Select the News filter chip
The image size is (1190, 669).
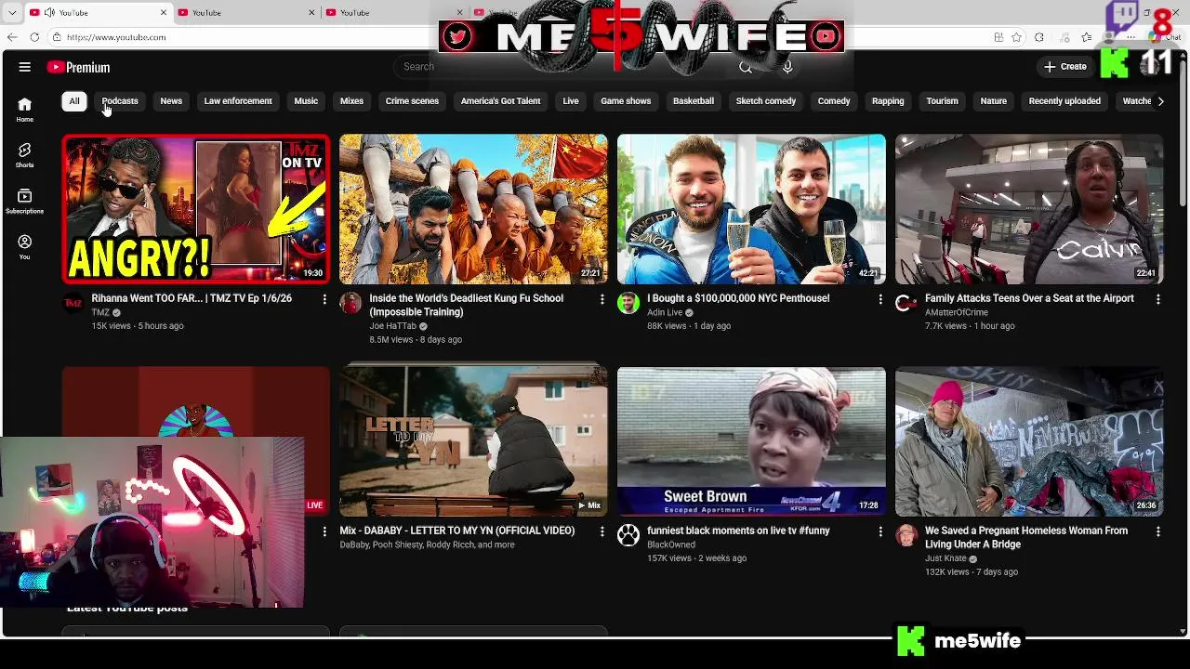[x=171, y=101]
